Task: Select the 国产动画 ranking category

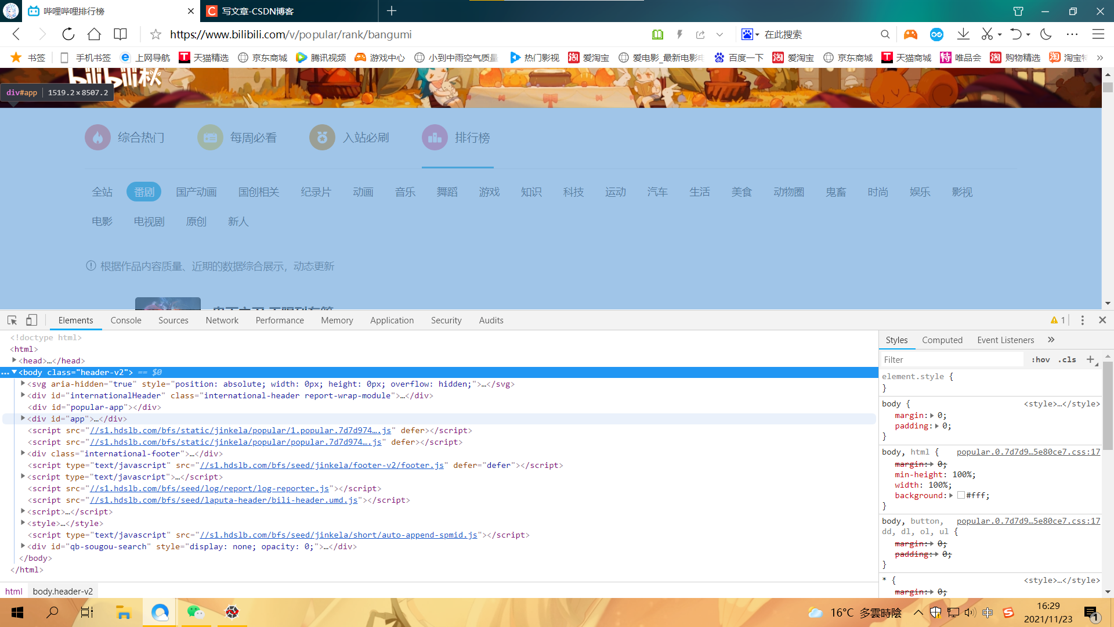Action: point(196,192)
